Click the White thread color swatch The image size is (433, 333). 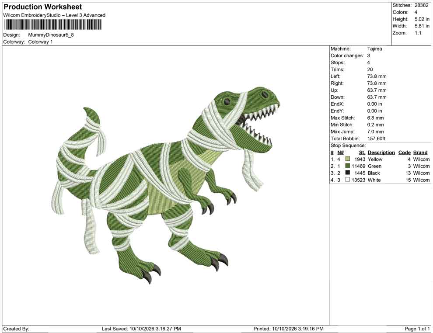(347, 180)
